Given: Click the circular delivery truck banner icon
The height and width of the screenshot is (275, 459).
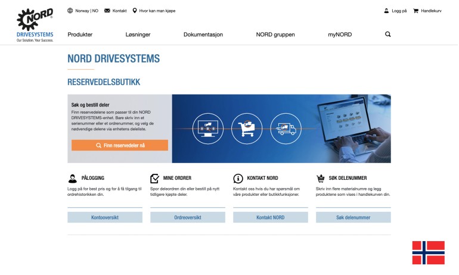Looking at the screenshot, I should [x=286, y=129].
